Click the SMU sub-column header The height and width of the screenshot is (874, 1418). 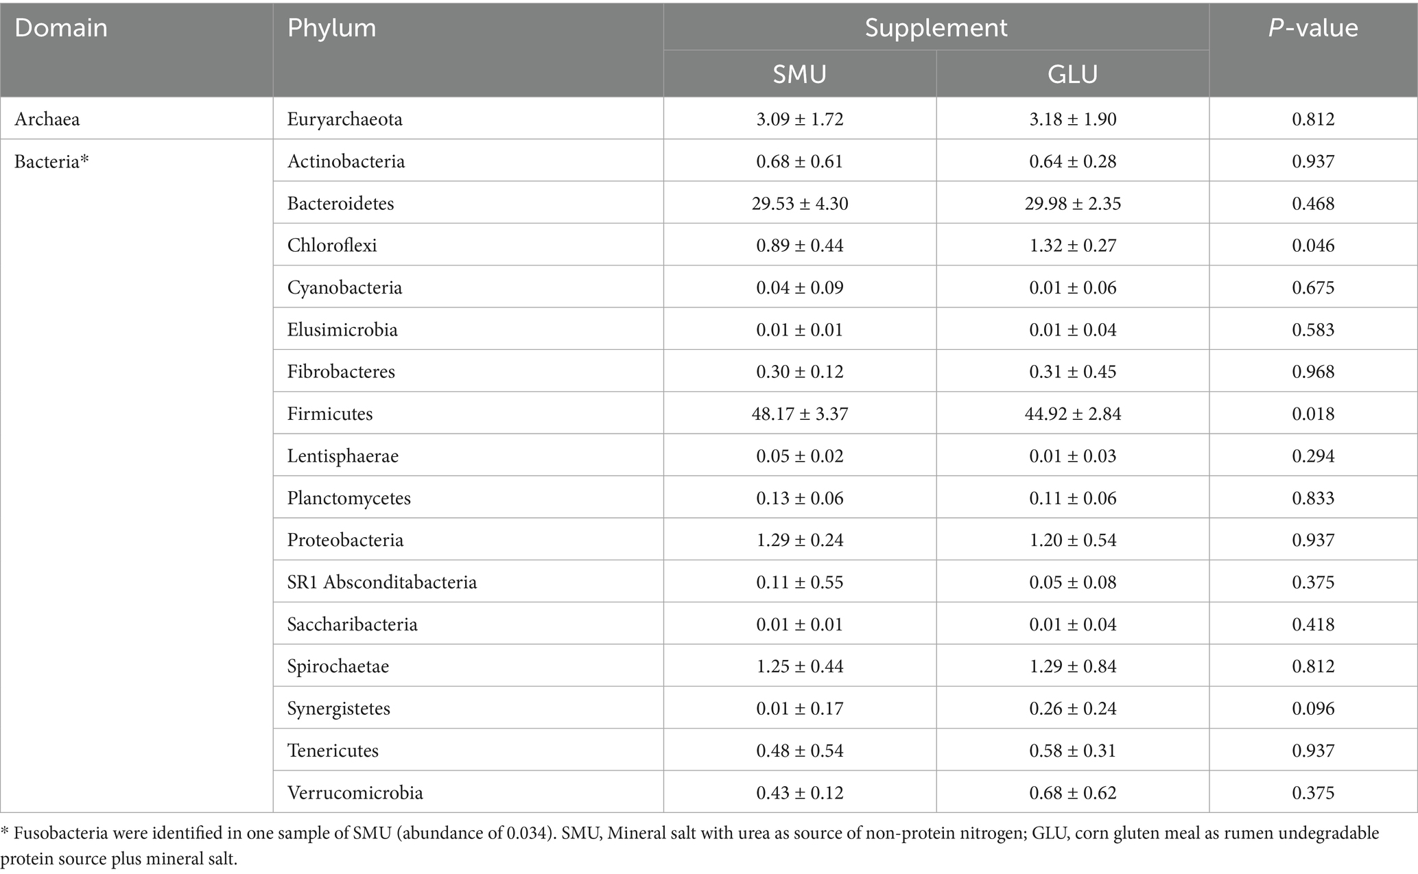tap(799, 74)
